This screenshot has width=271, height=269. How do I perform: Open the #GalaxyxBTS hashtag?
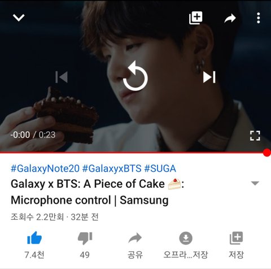coord(112,168)
